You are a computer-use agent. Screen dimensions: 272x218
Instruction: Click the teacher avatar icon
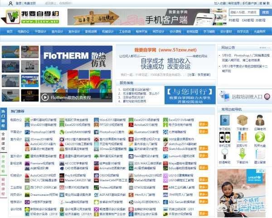tap(260, 120)
